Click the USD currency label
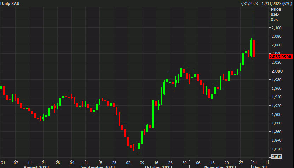Viewport: 294px width, 168px height. click(x=275, y=14)
